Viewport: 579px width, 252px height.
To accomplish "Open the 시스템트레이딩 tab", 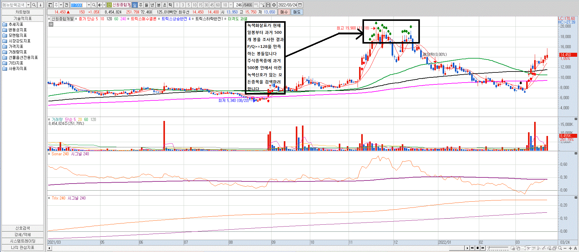I will coord(23,241).
